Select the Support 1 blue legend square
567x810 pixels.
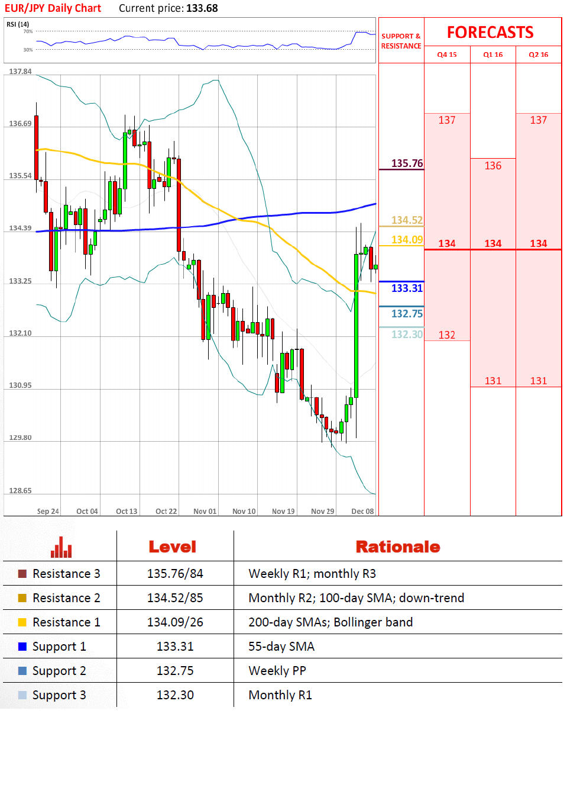pos(22,647)
